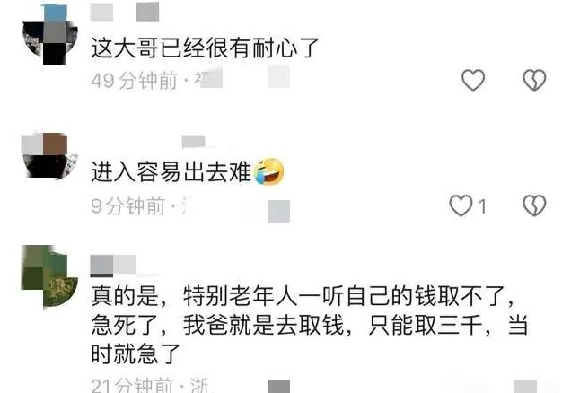The image size is (571, 393).
Task: Click the like count '1' on second comment
Action: [x=482, y=207]
